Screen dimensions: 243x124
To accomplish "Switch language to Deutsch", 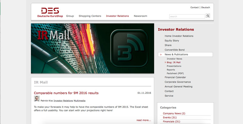I will click(x=206, y=7).
